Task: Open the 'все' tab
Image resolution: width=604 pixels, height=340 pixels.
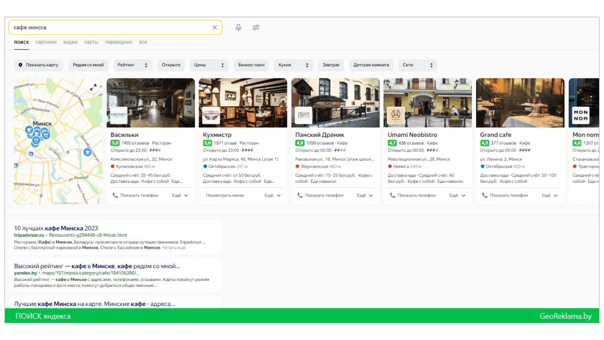Action: 143,42
